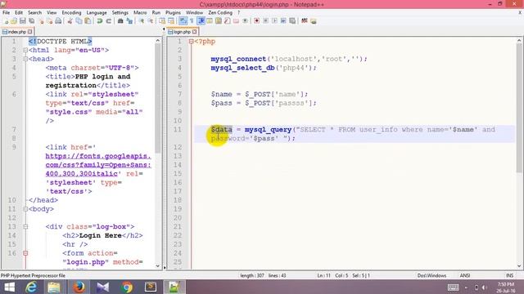Save the current recorded macro icon

(293, 21)
